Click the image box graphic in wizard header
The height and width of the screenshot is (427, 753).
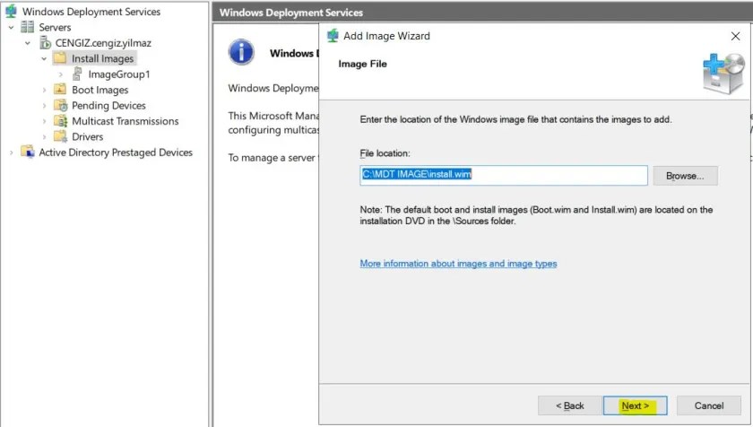click(x=723, y=74)
